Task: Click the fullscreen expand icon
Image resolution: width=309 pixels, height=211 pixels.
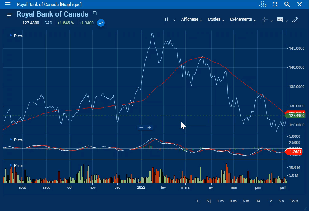Action: (275, 4)
